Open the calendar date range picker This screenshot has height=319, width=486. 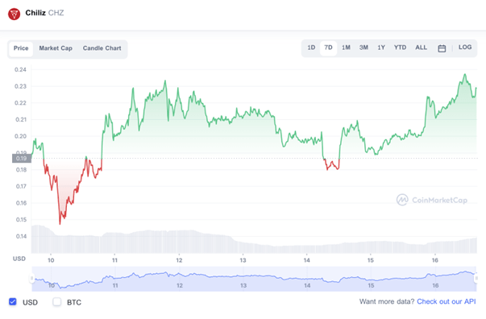[x=442, y=48]
